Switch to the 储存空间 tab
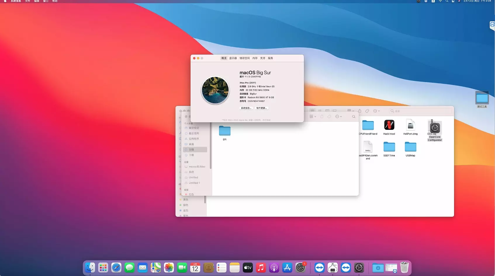 245,58
